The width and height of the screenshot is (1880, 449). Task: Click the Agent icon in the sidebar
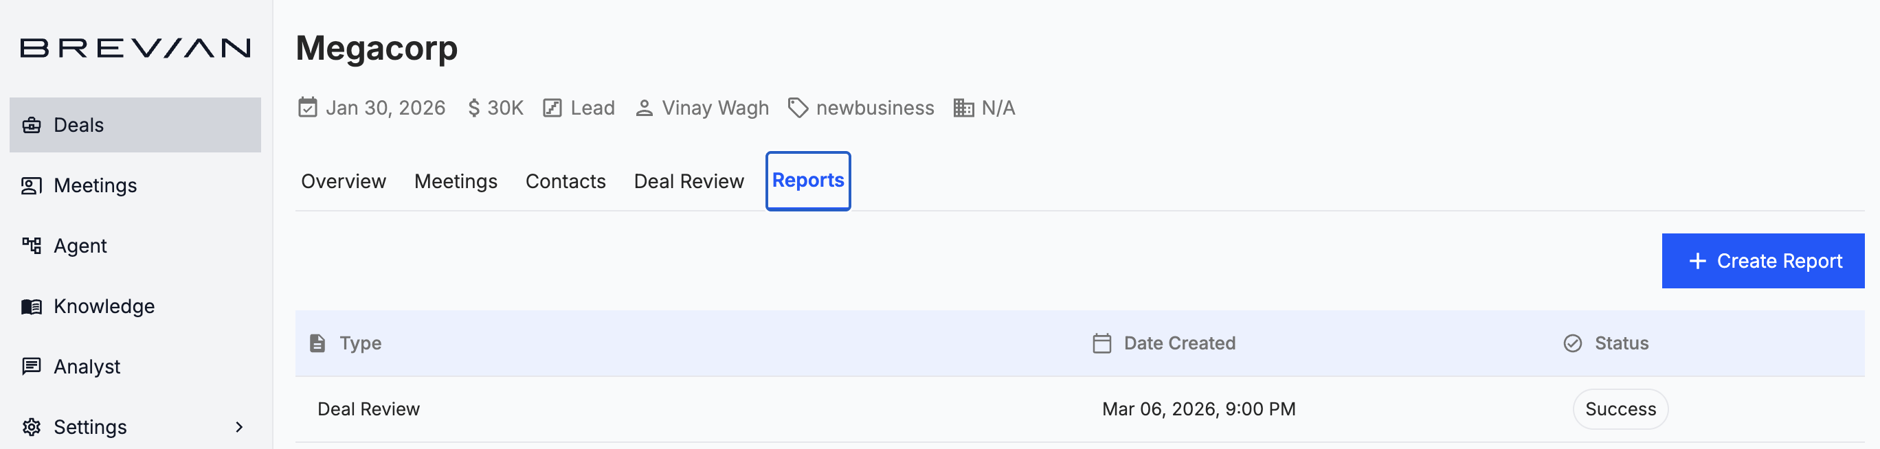pyautogui.click(x=31, y=246)
